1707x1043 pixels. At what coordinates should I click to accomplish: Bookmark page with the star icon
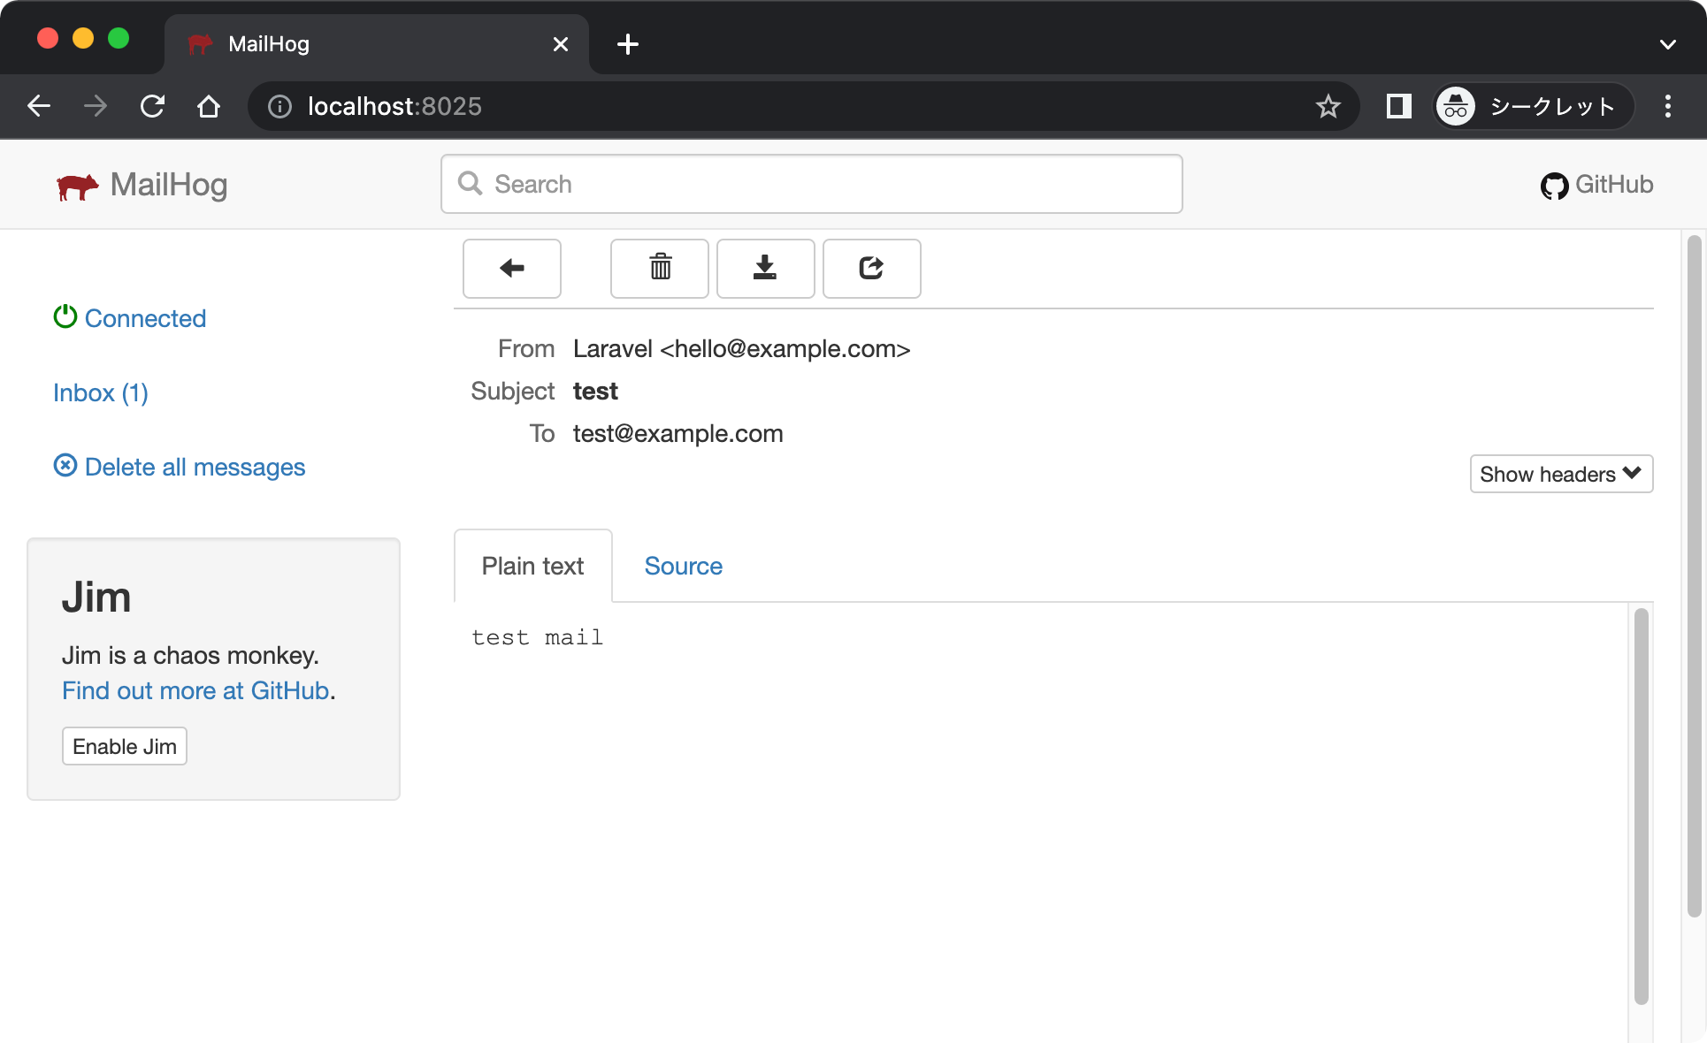(x=1328, y=107)
